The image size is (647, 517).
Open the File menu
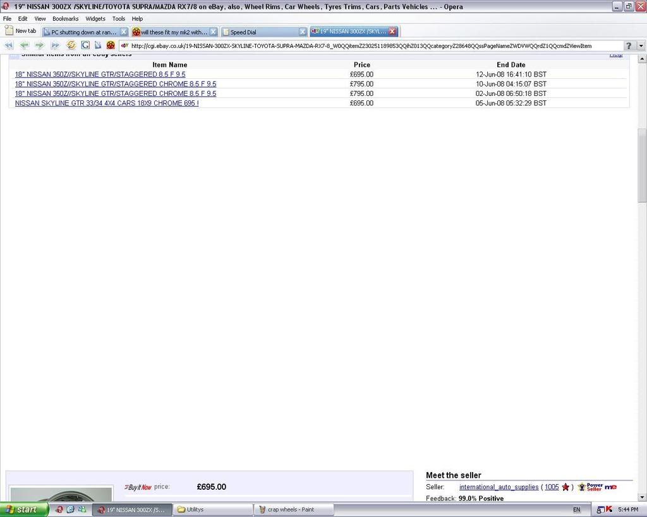pos(7,18)
